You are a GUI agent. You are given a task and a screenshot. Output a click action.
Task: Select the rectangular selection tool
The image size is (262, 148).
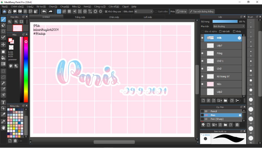coord(3,71)
